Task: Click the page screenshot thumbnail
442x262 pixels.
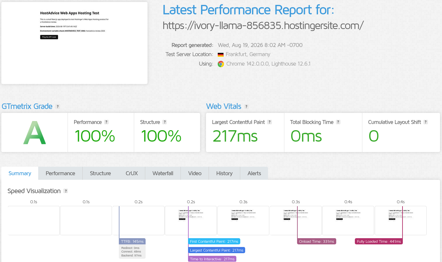Action: pyautogui.click(x=74, y=43)
